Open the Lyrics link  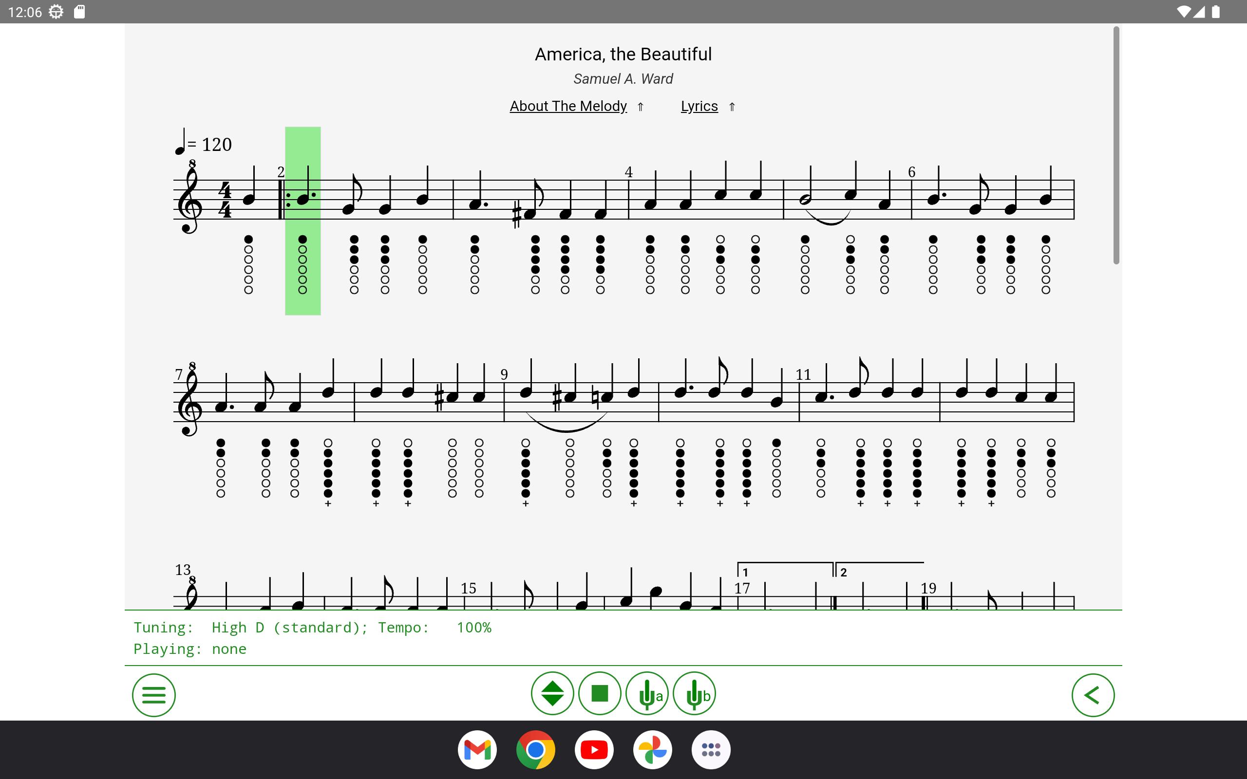(x=699, y=106)
